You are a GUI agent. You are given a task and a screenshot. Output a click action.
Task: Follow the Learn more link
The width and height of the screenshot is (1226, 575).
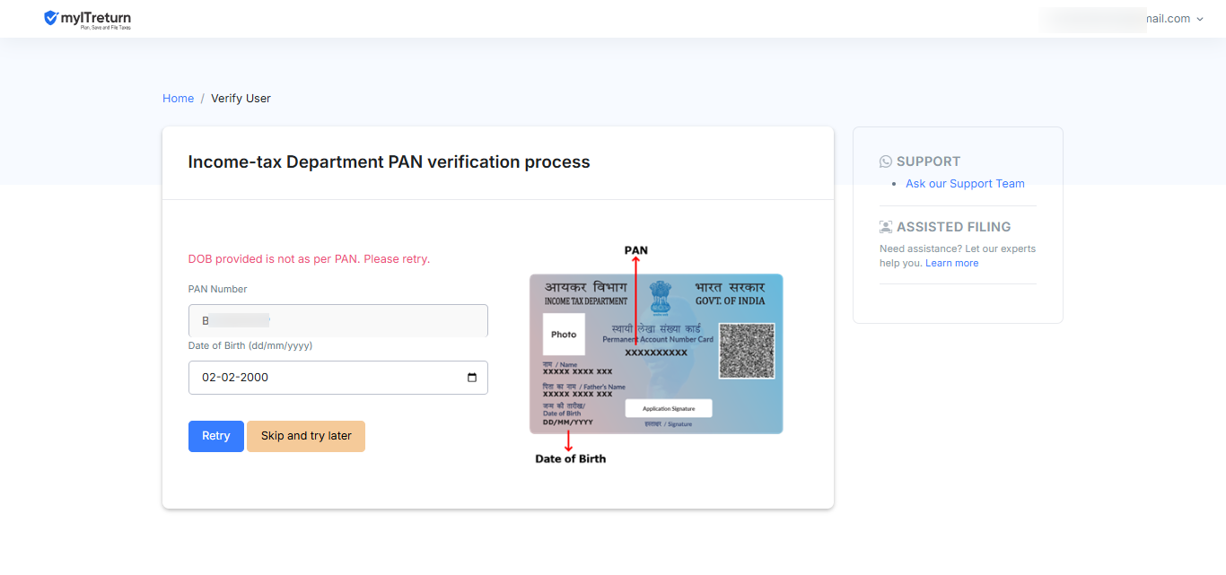951,264
